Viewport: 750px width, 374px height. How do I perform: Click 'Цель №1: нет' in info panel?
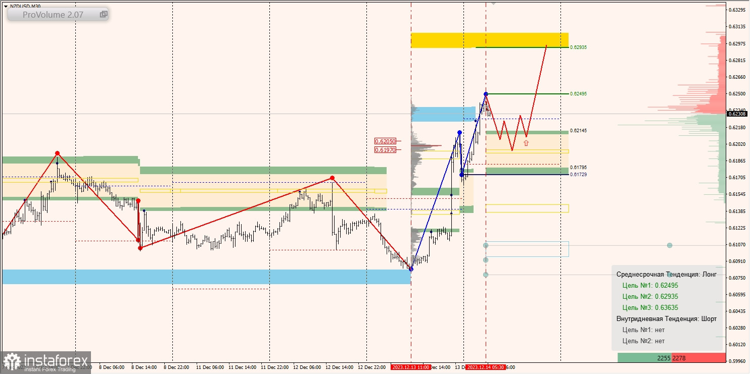click(x=643, y=330)
